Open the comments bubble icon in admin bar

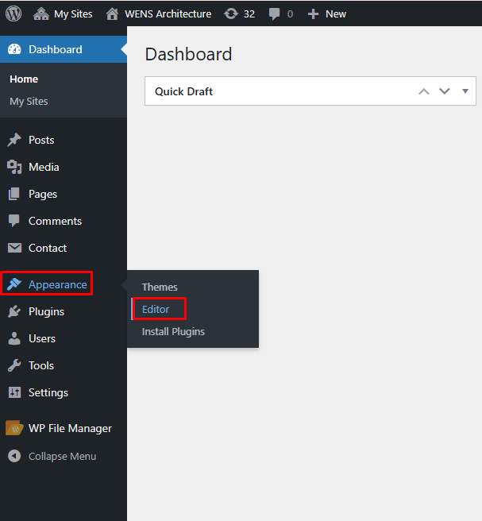tap(275, 14)
